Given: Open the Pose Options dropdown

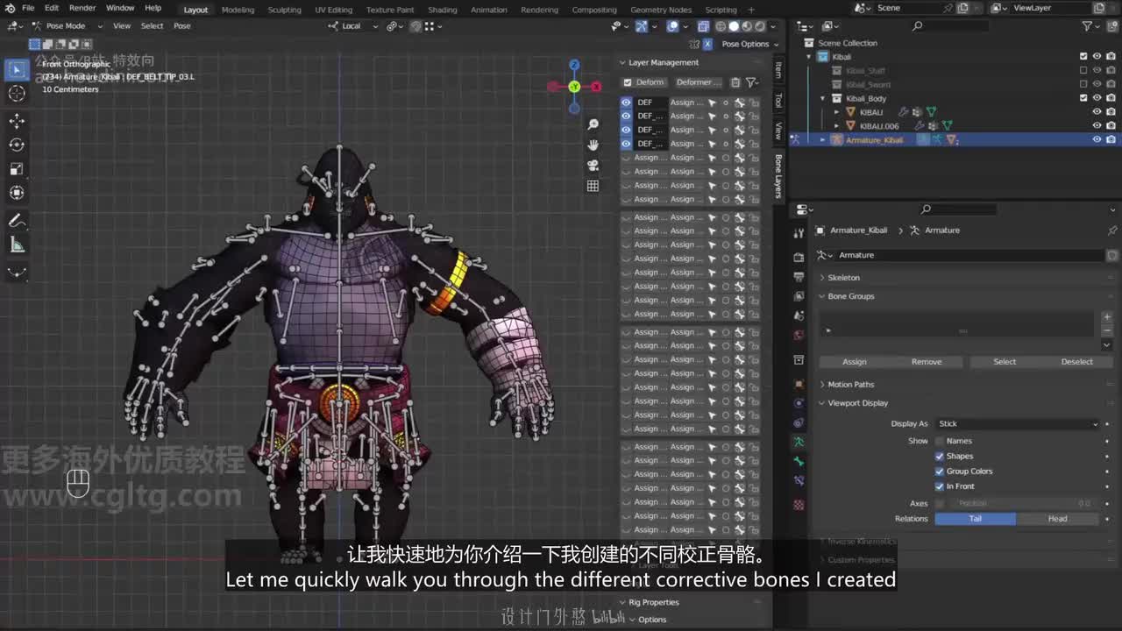Looking at the screenshot, I should click(x=750, y=44).
